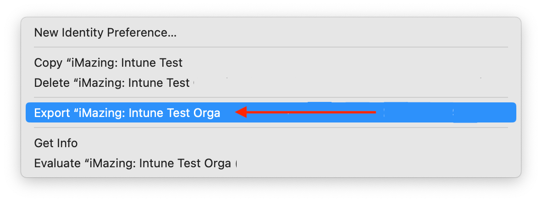Evaluate the iMazing Intune Test Orga certificate

(x=133, y=163)
